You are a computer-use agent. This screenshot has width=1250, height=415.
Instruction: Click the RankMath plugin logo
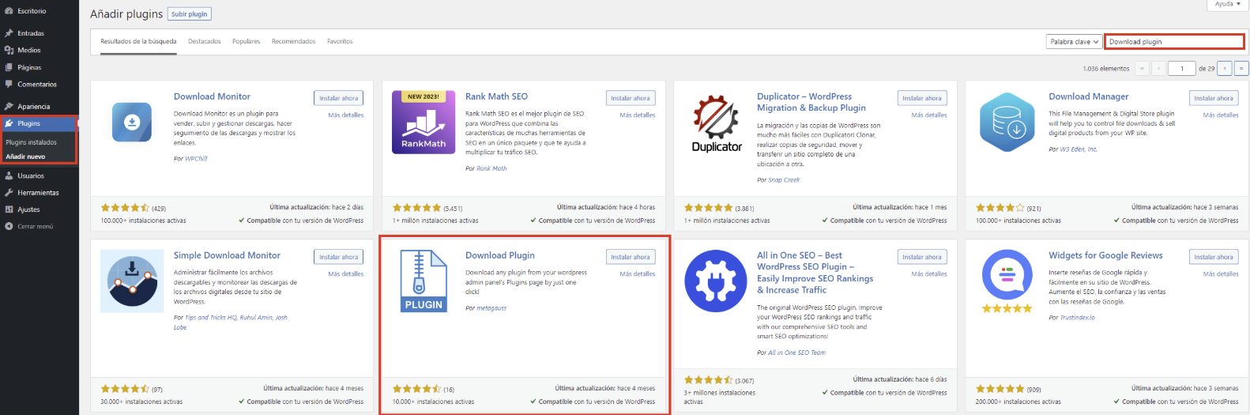[424, 122]
